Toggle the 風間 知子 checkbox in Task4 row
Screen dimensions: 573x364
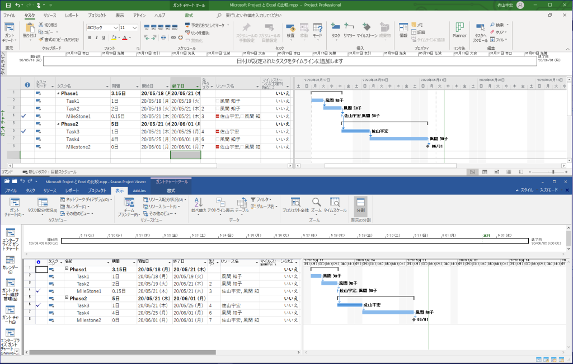(218, 140)
